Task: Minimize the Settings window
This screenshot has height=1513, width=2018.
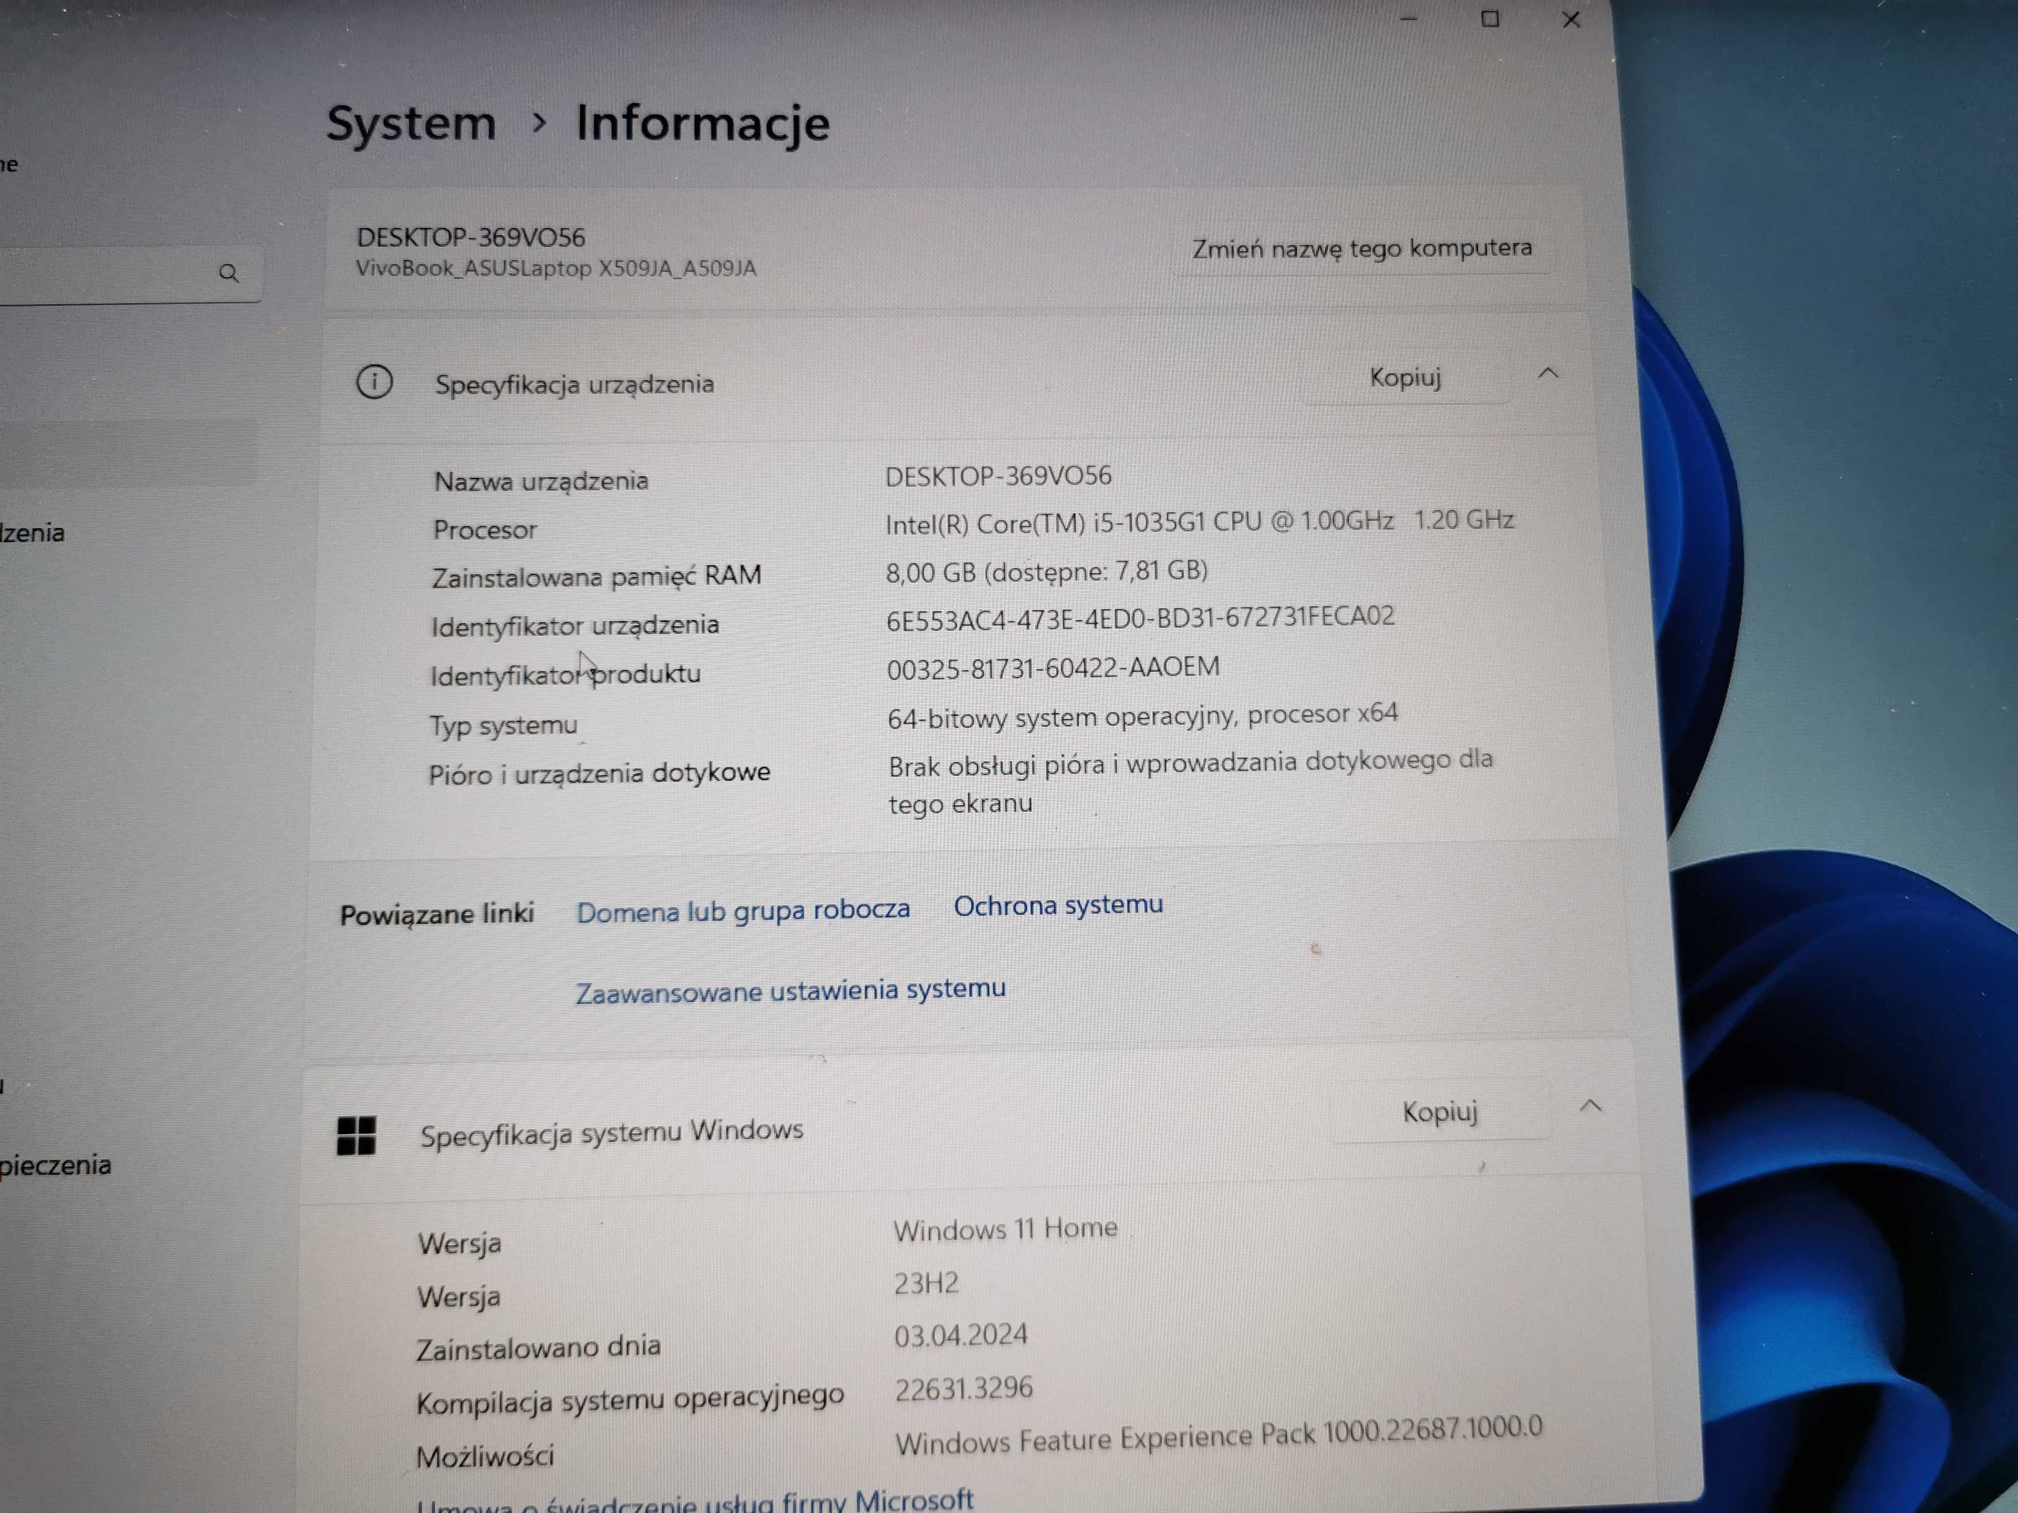Action: tap(1408, 18)
